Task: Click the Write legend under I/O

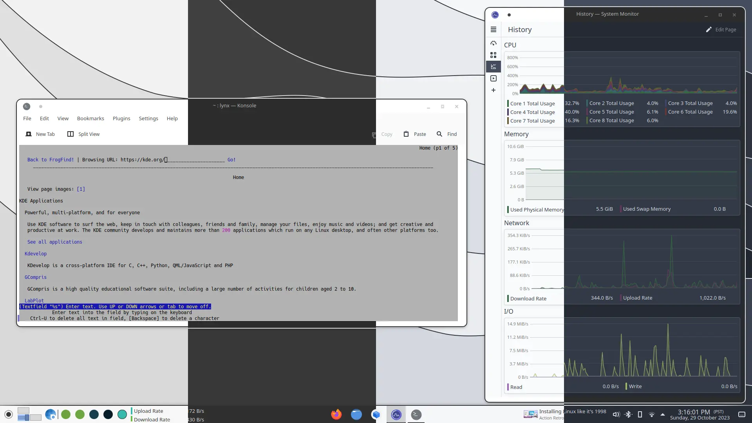Action: point(681,387)
